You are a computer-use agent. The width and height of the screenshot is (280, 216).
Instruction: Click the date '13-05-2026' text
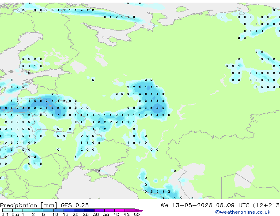point(192,205)
